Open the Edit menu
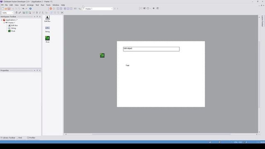 click(11, 5)
